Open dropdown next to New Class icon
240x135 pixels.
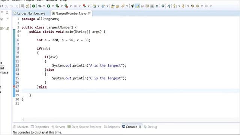(107, 6)
